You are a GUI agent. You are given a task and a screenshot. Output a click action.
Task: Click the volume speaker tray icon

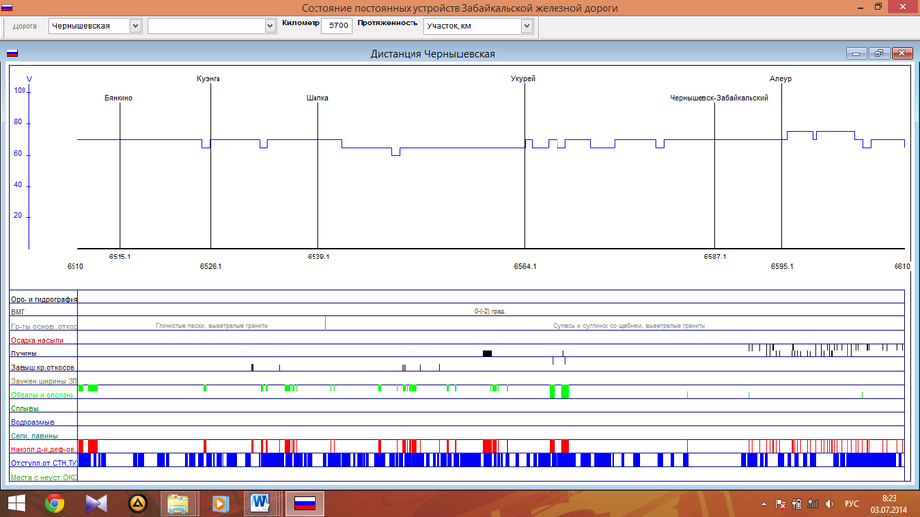[830, 504]
